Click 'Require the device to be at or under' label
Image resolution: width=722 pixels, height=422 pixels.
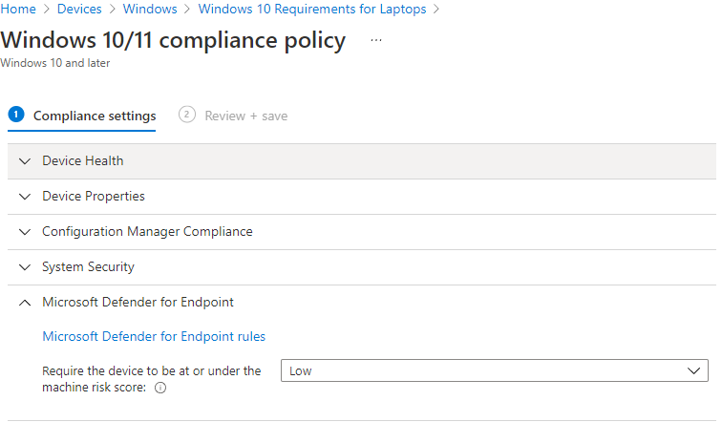(x=152, y=379)
